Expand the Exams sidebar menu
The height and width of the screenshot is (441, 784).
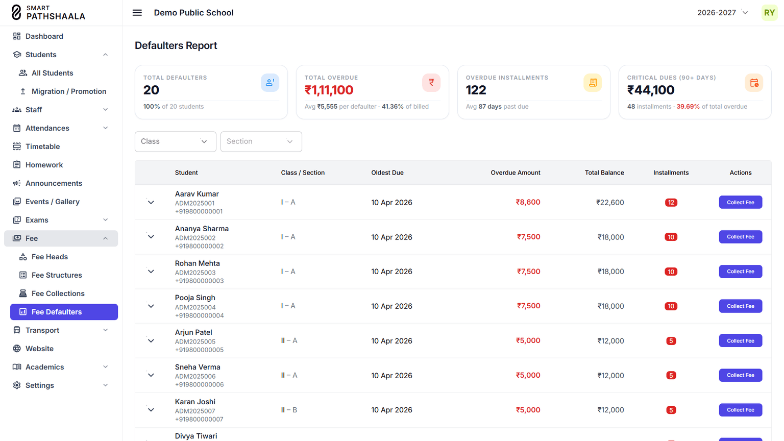coord(61,220)
